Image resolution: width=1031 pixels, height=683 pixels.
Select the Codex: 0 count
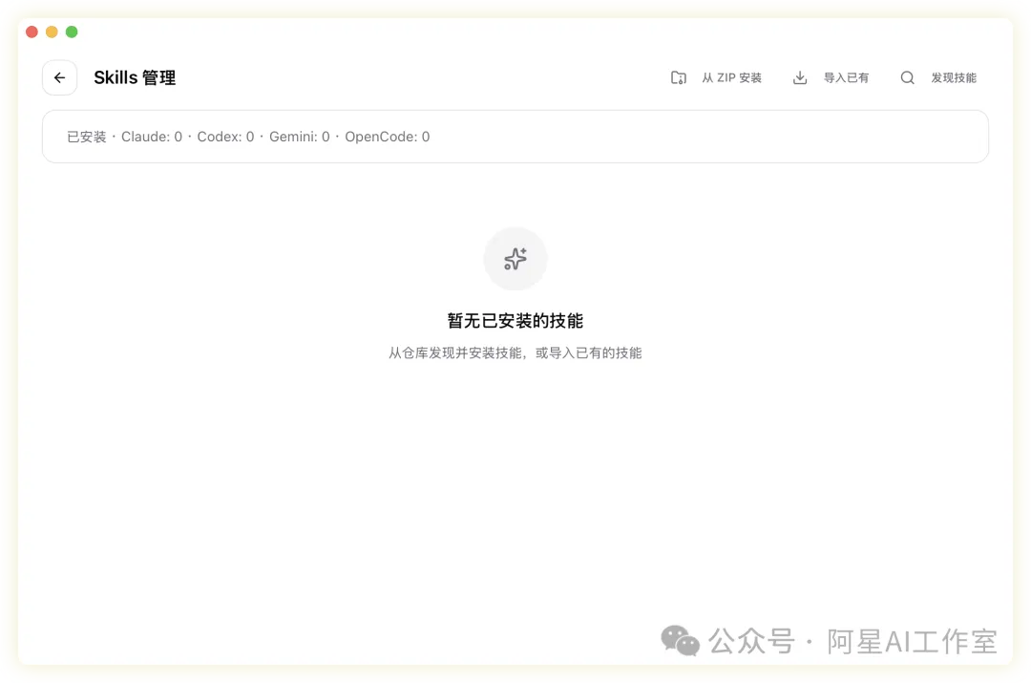pos(225,137)
